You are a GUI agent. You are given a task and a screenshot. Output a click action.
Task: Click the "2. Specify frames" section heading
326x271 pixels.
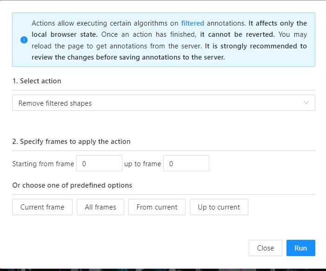pos(71,142)
